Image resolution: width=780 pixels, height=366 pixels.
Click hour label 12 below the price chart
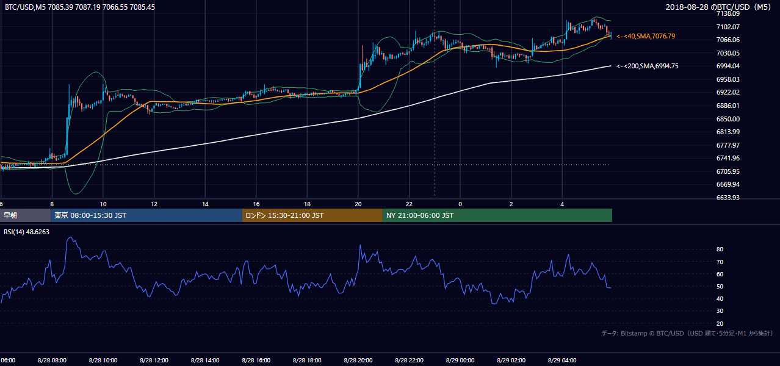pyautogui.click(x=154, y=204)
